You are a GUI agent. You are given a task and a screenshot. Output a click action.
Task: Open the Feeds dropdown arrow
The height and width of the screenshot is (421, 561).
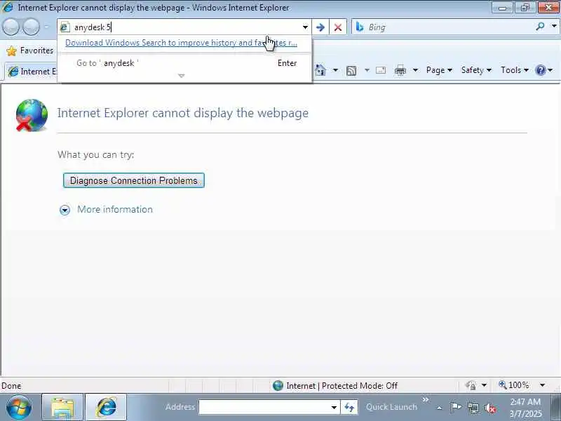click(x=367, y=70)
